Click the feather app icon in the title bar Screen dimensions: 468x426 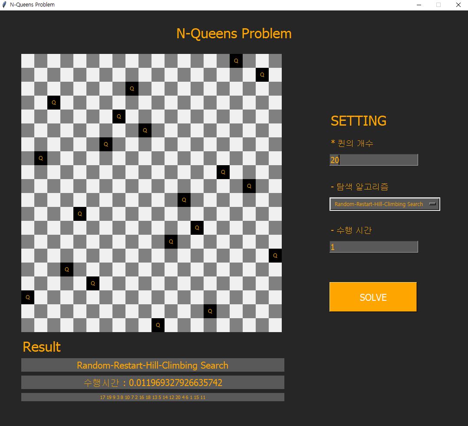[x=5, y=5]
